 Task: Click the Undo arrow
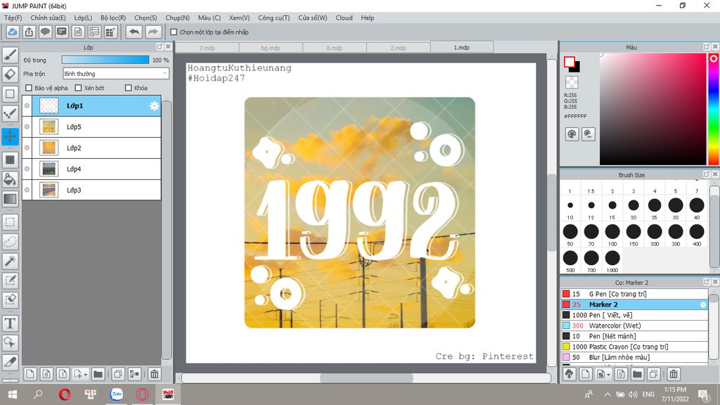point(134,32)
